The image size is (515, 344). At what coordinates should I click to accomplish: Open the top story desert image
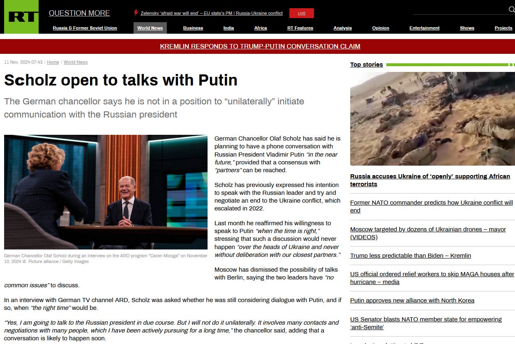coord(432,119)
